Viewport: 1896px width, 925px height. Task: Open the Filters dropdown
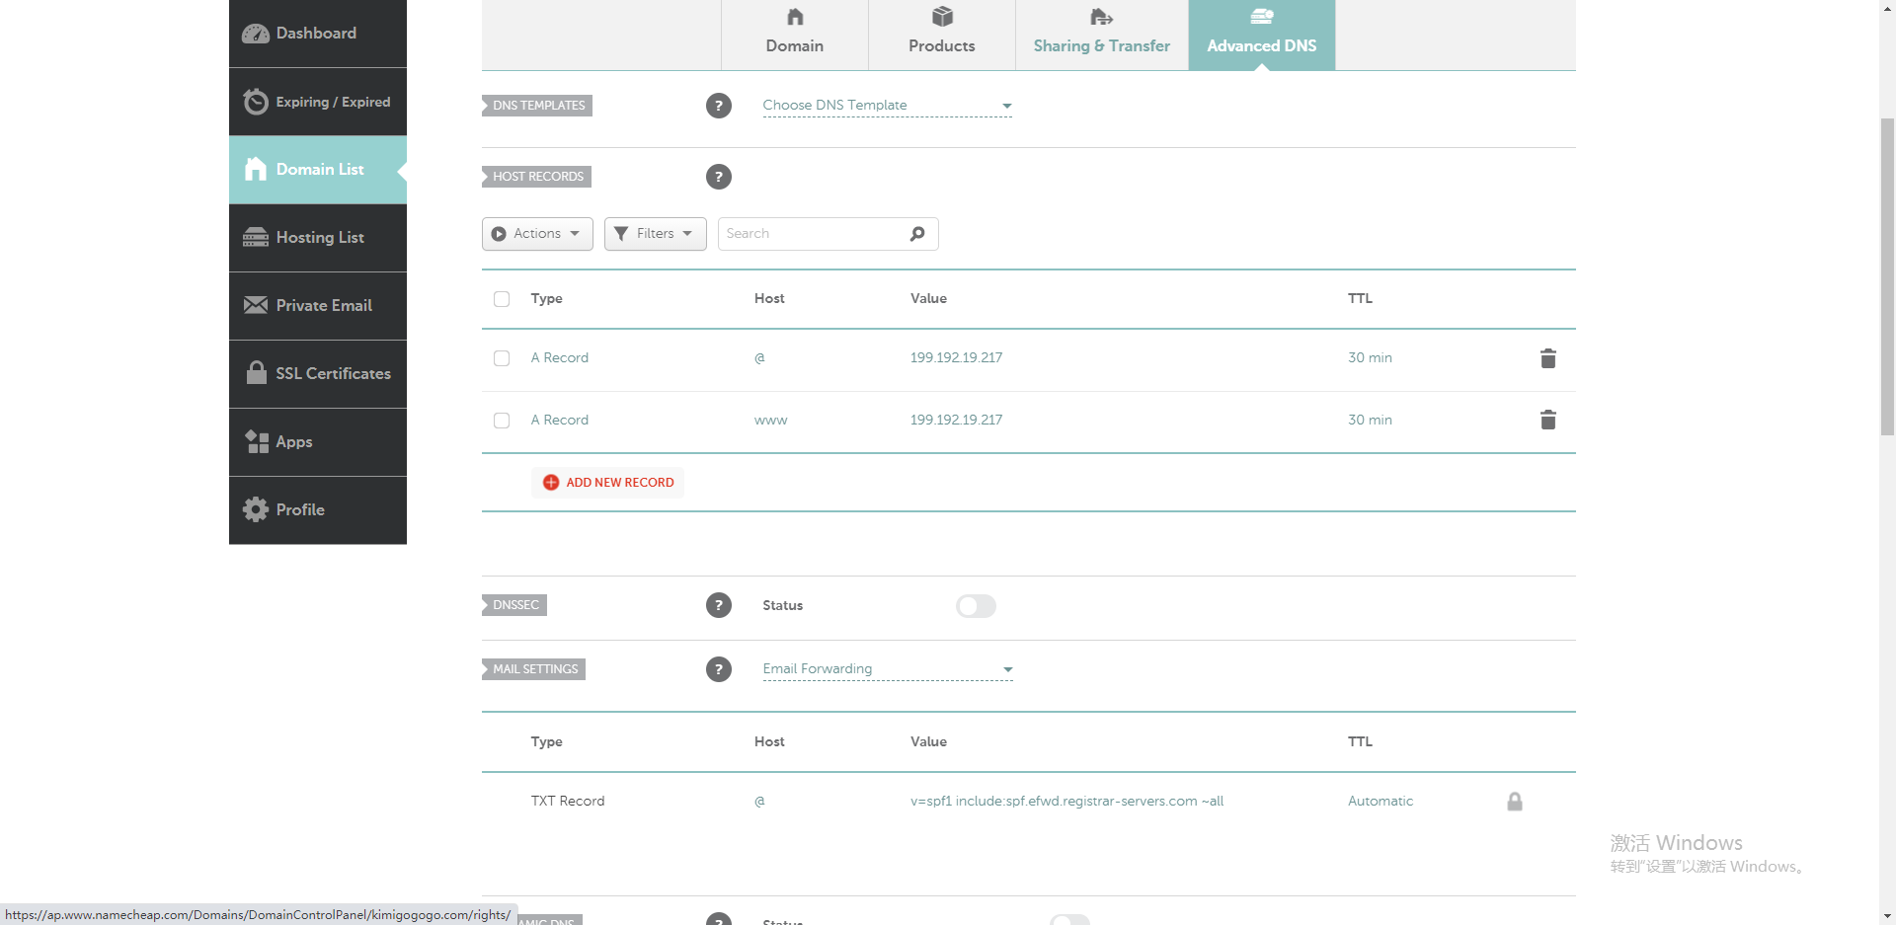pos(655,234)
